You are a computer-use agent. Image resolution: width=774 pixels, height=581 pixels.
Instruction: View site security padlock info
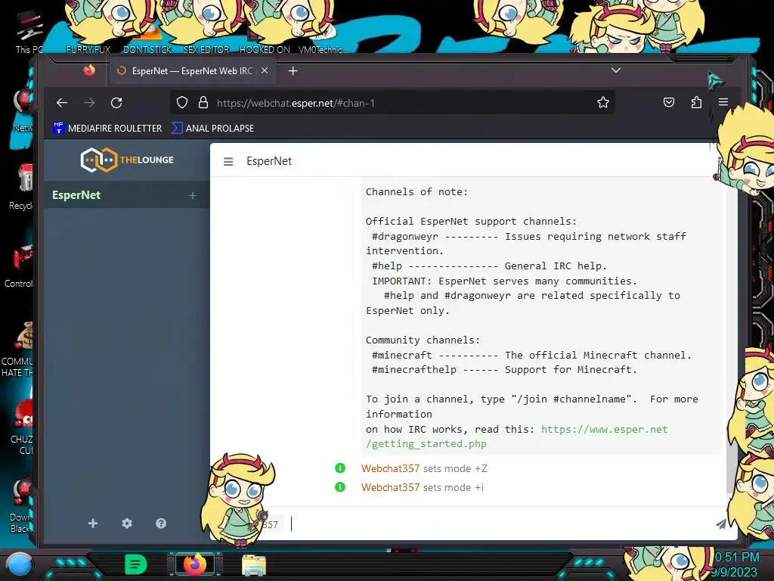(203, 103)
